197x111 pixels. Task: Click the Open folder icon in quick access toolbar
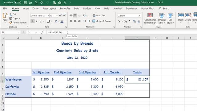(x=30, y=3)
